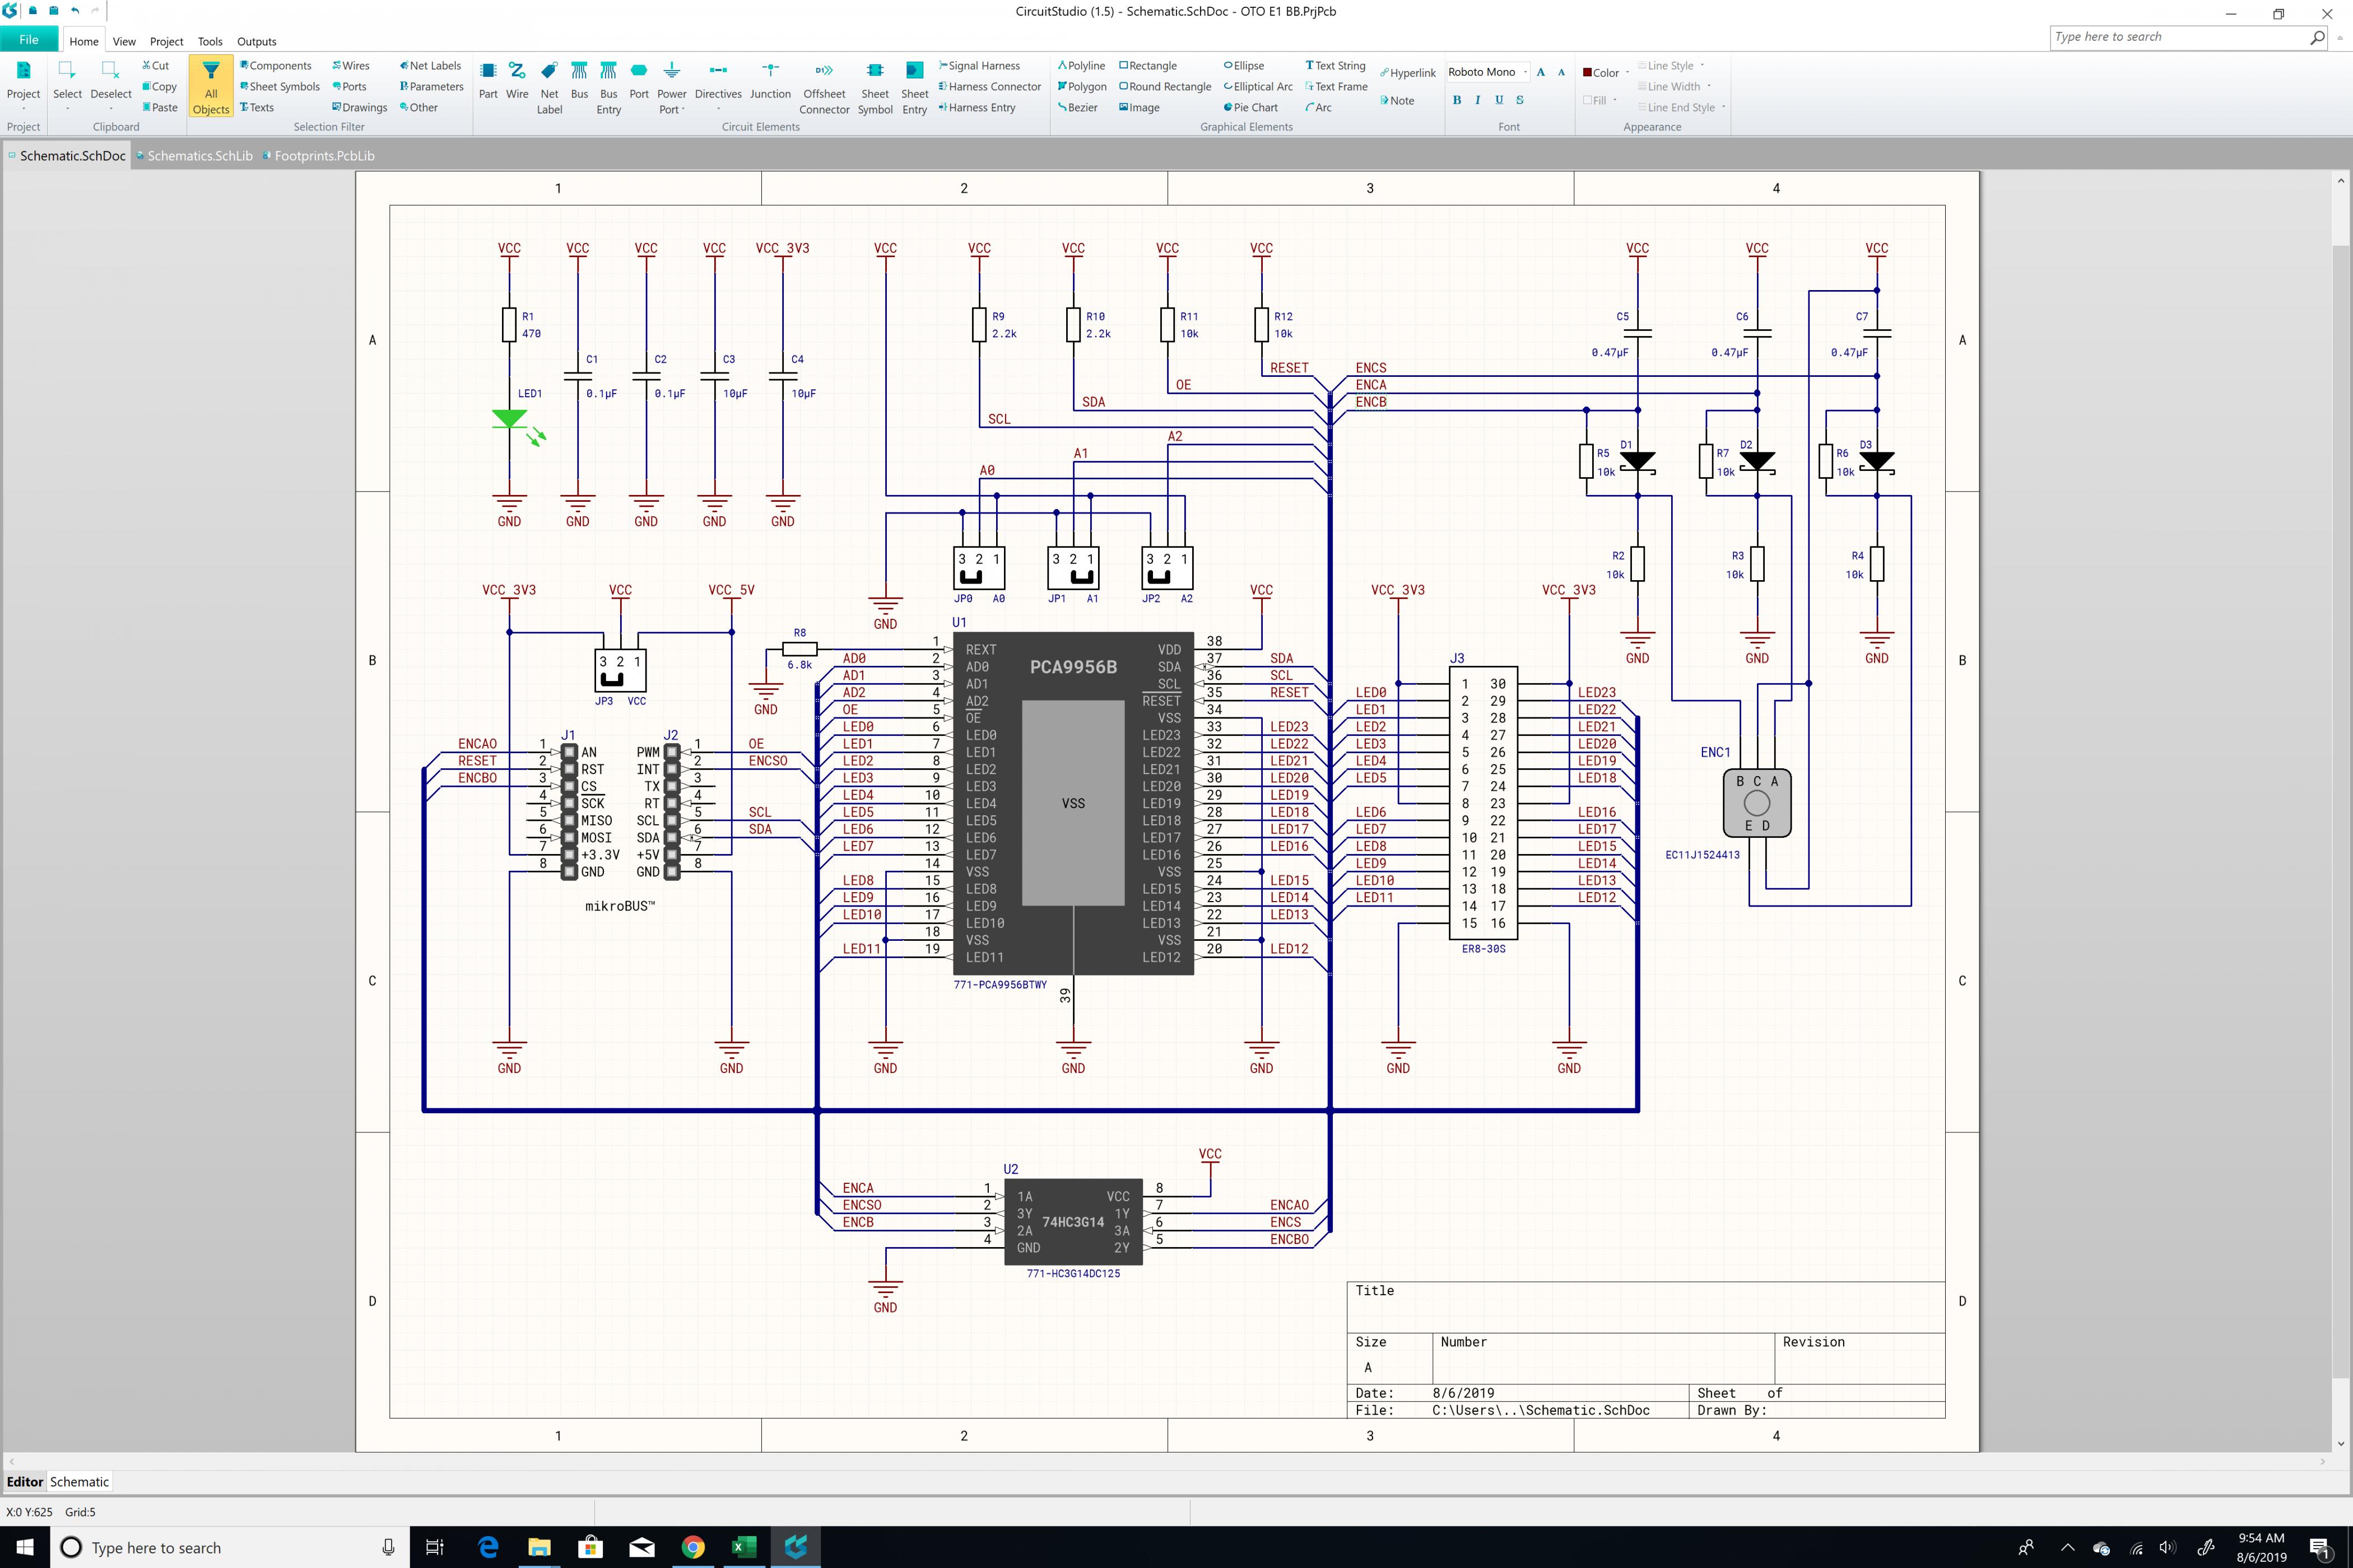
Task: Toggle Texts selection filter
Action: click(257, 108)
